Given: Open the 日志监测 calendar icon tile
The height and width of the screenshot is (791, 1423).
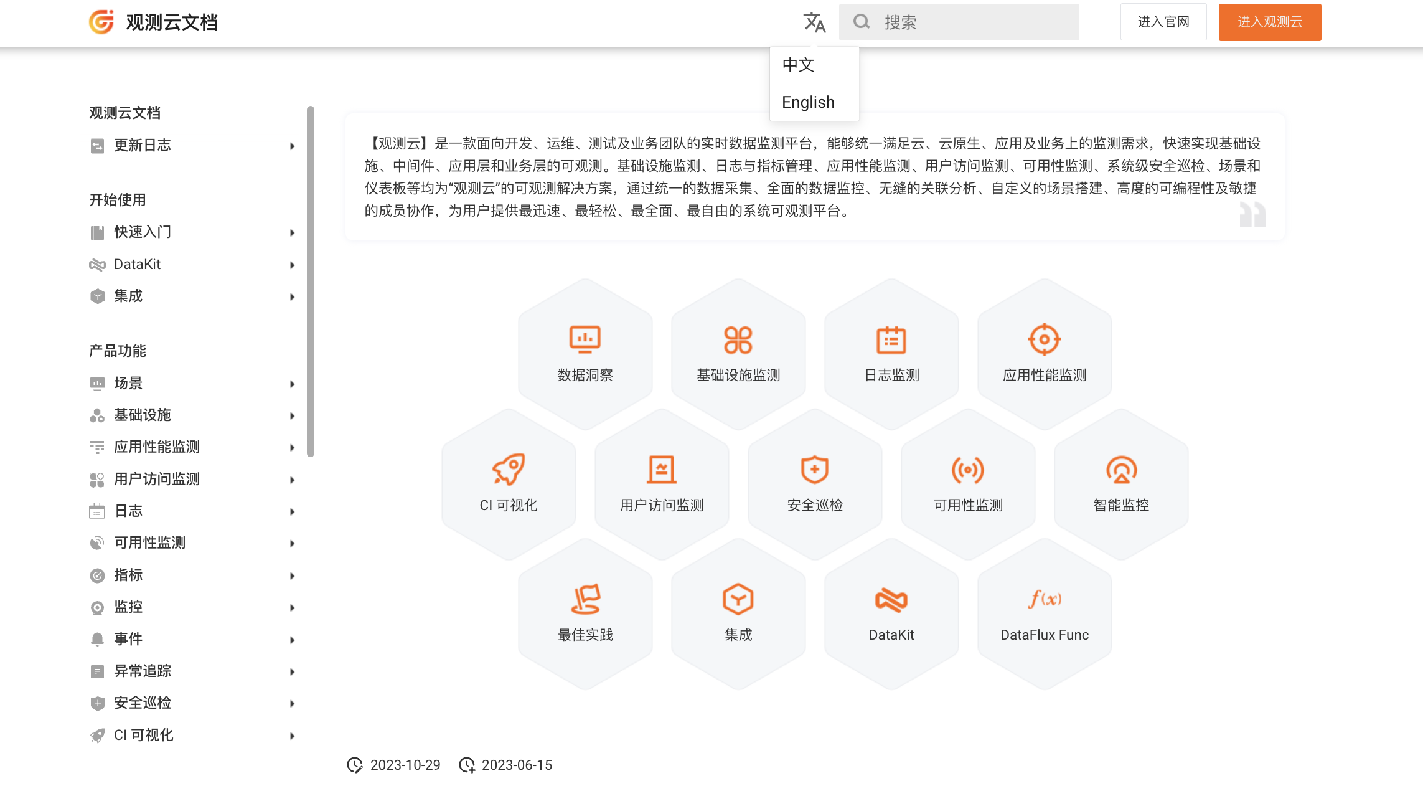Looking at the screenshot, I should (891, 339).
